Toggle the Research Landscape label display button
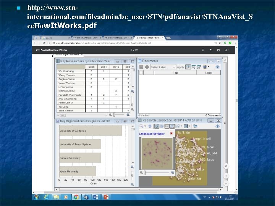275x206 pixels. [167, 126]
